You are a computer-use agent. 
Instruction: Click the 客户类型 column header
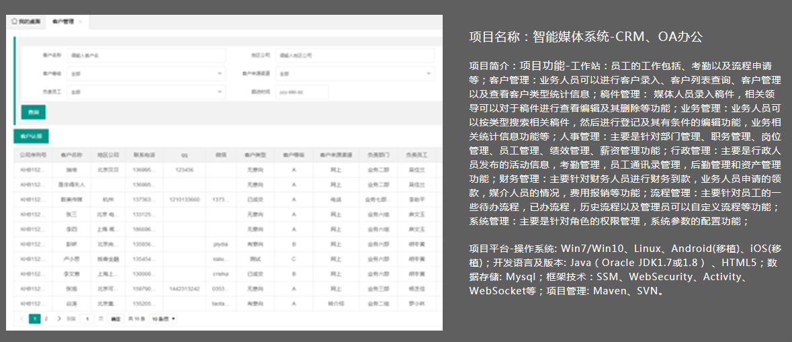[255, 155]
